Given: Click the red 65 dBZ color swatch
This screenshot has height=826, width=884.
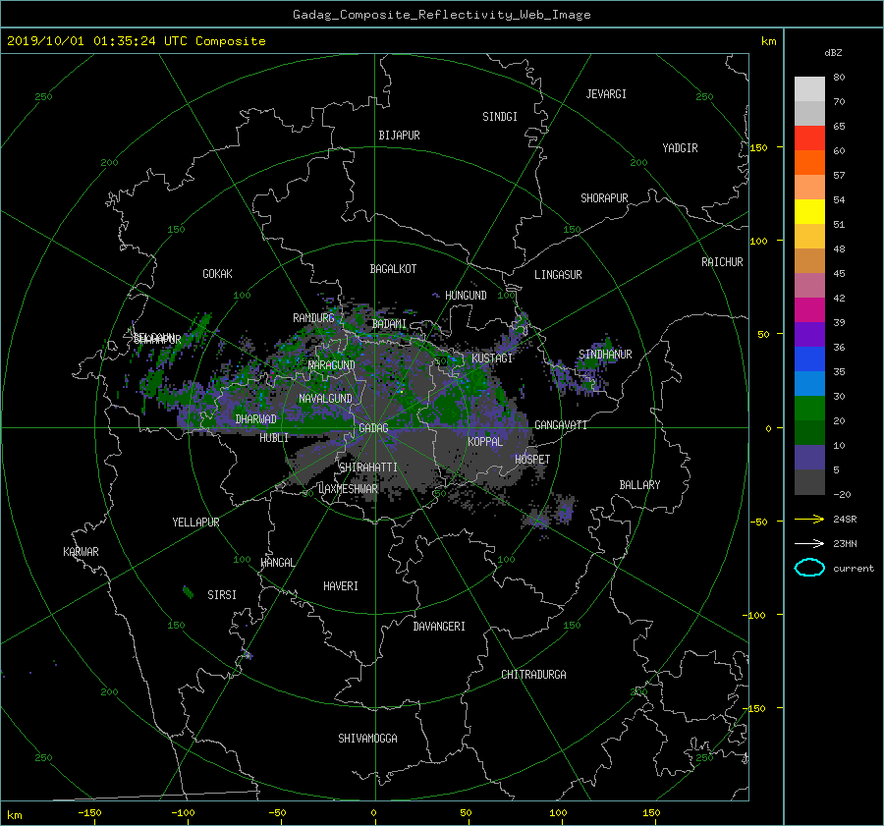Looking at the screenshot, I should [x=809, y=138].
